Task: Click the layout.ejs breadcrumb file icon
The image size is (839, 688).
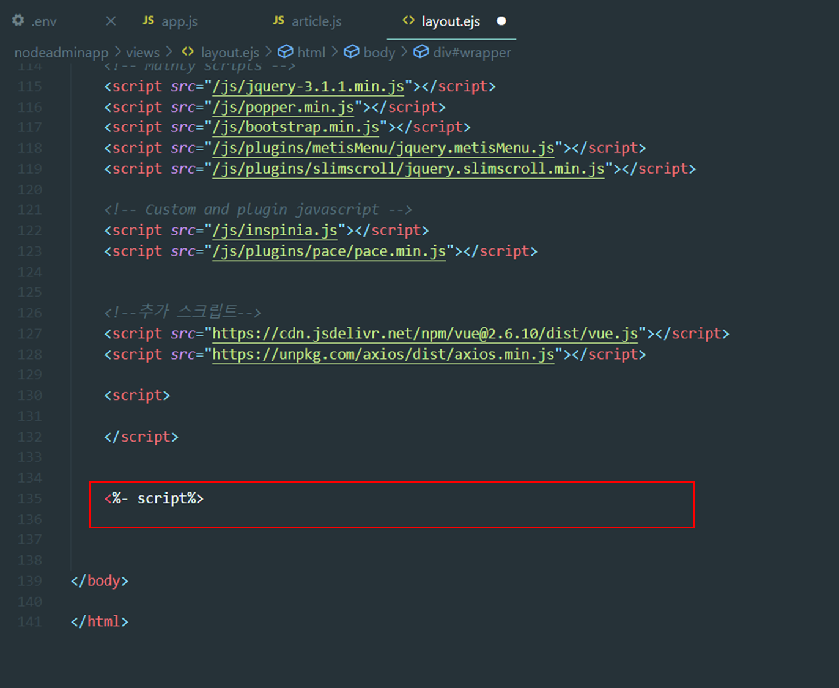Action: [x=188, y=51]
